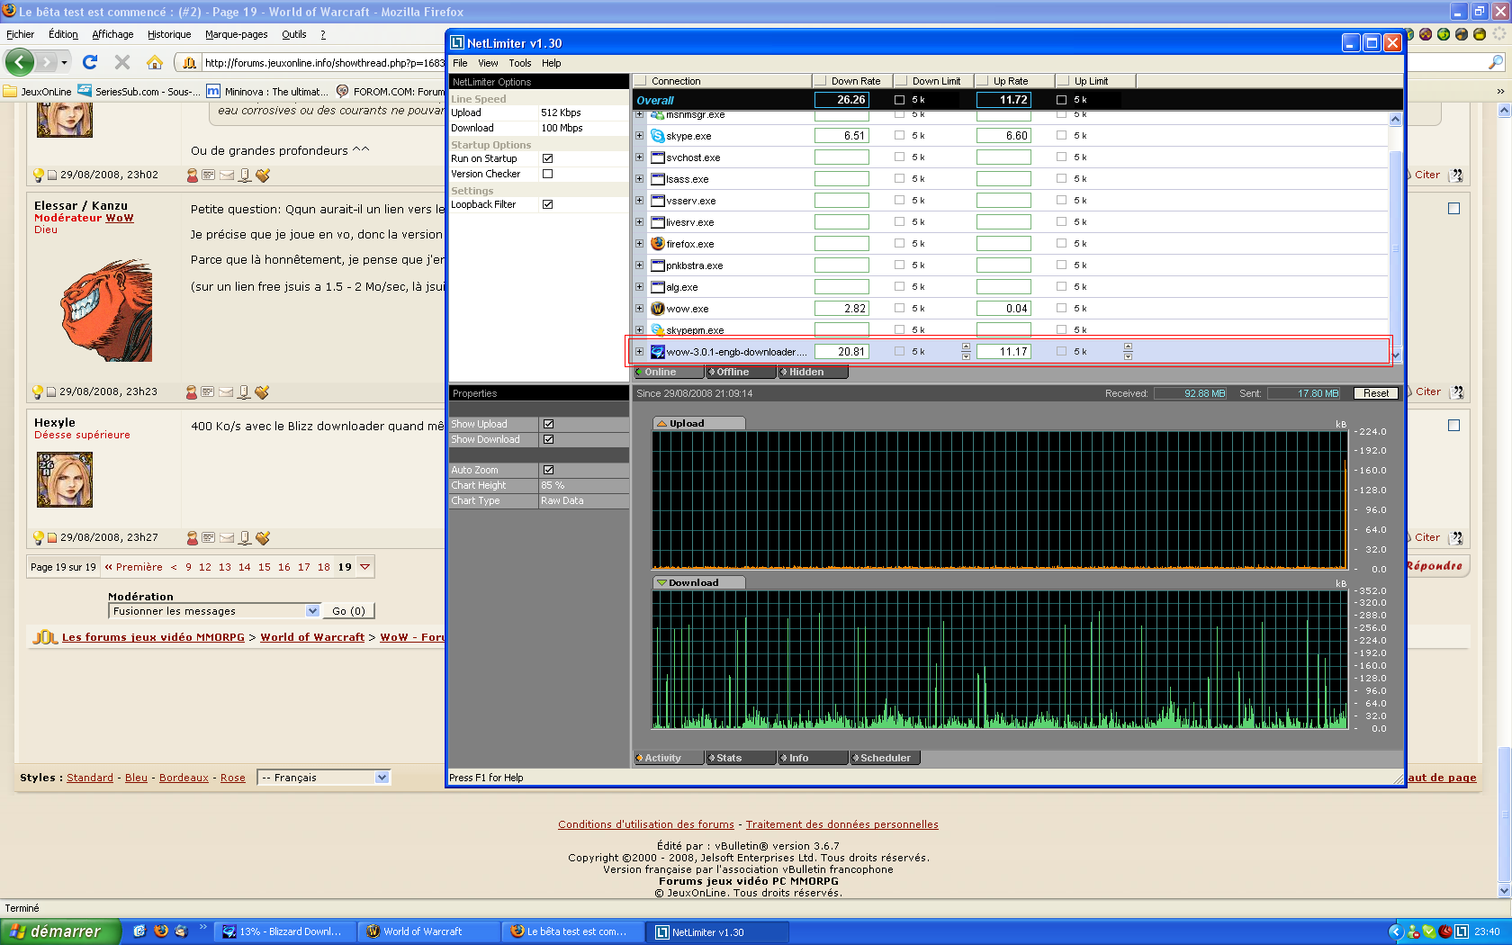
Task: Enable the Overall Down Limit checkbox
Action: click(x=899, y=100)
